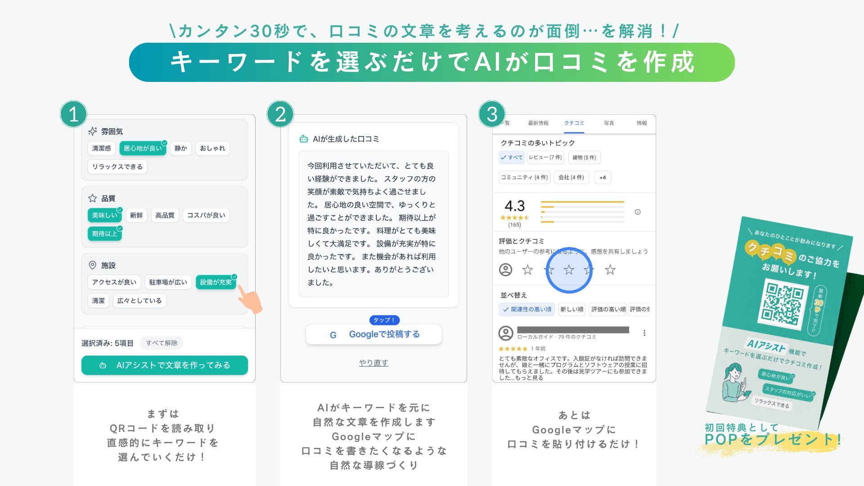Sort reviews by 評価の高い順
This screenshot has width=864, height=486.
click(608, 310)
